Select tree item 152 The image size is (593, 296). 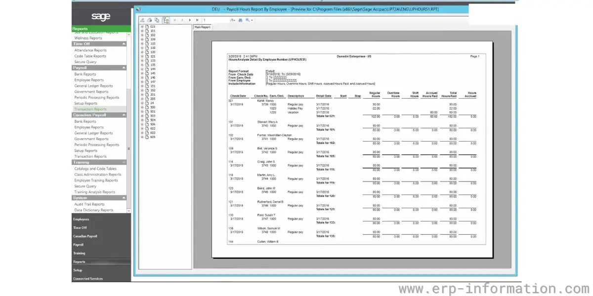tap(153, 90)
